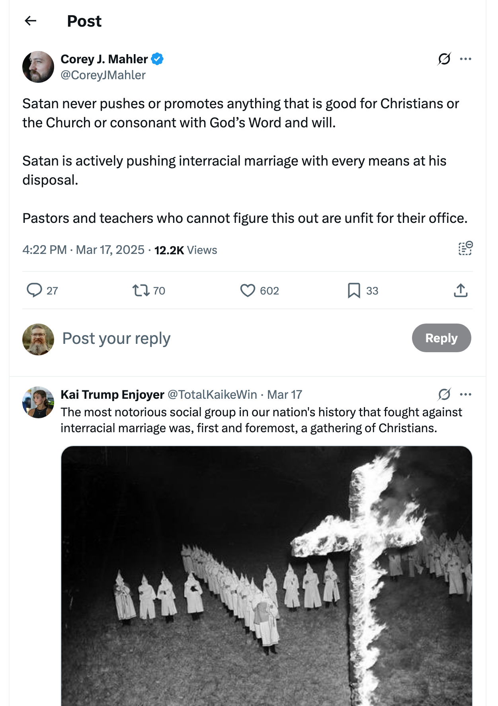
Task: Like the post showing 602 likes
Action: [248, 291]
